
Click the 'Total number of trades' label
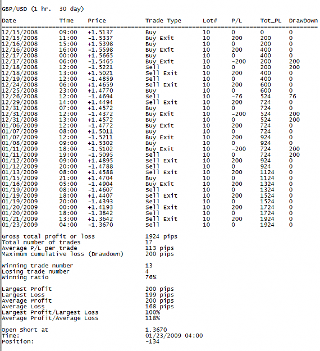[41, 242]
